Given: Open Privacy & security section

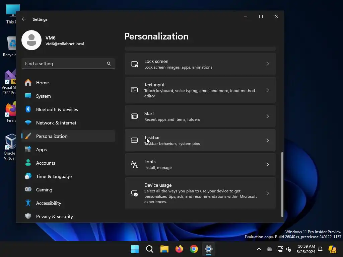Looking at the screenshot, I should pos(68,217).
